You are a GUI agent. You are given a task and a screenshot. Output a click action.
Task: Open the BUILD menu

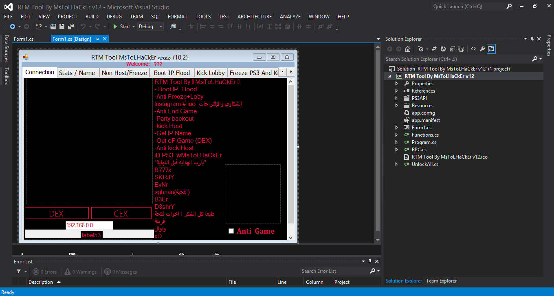click(x=92, y=17)
